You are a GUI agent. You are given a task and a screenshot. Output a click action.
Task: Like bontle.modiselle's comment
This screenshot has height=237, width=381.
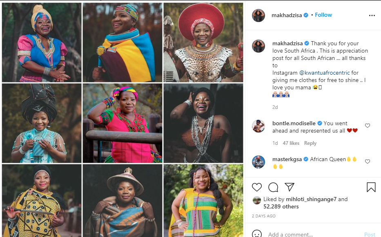click(x=368, y=126)
